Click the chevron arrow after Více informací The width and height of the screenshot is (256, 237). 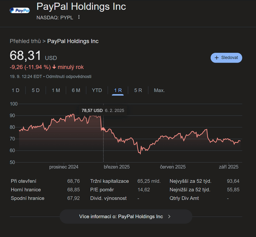click(x=169, y=217)
